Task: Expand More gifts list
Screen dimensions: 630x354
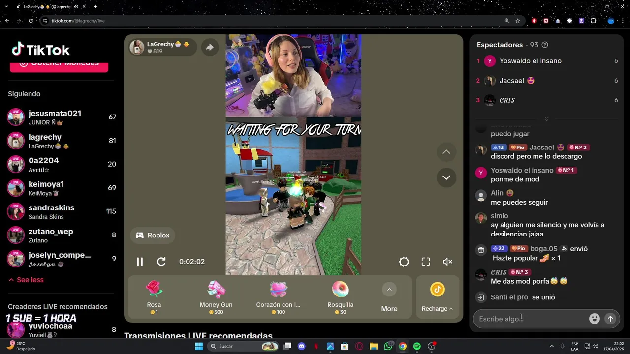Action: [x=389, y=298]
